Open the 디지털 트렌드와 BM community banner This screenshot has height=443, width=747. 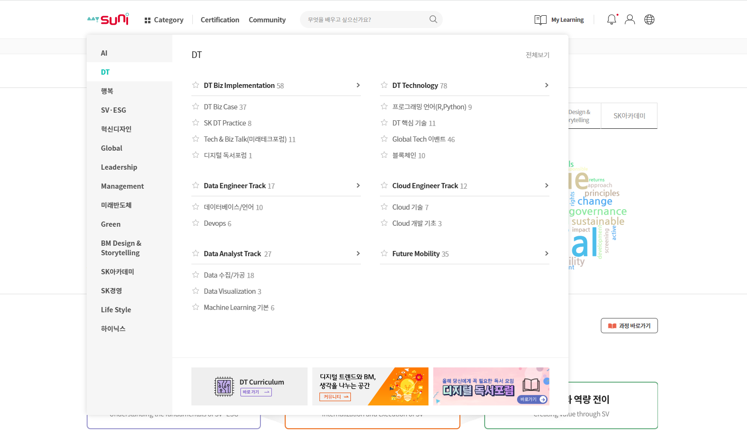click(370, 386)
